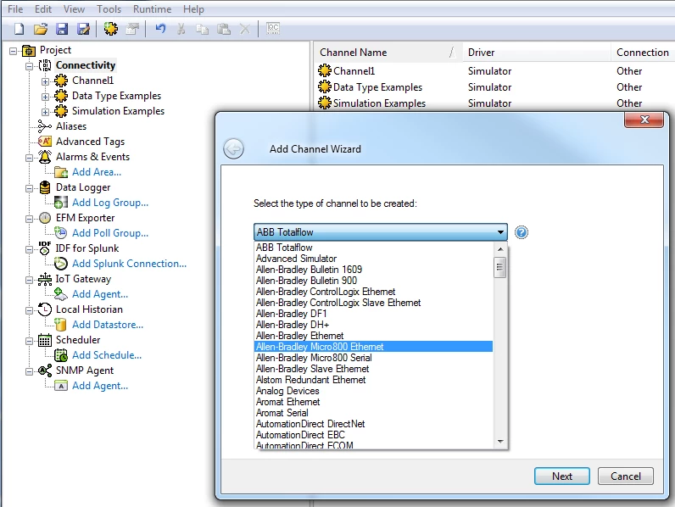Select Allen-Bradley ControlLogix Ethernet driver

pyautogui.click(x=373, y=292)
